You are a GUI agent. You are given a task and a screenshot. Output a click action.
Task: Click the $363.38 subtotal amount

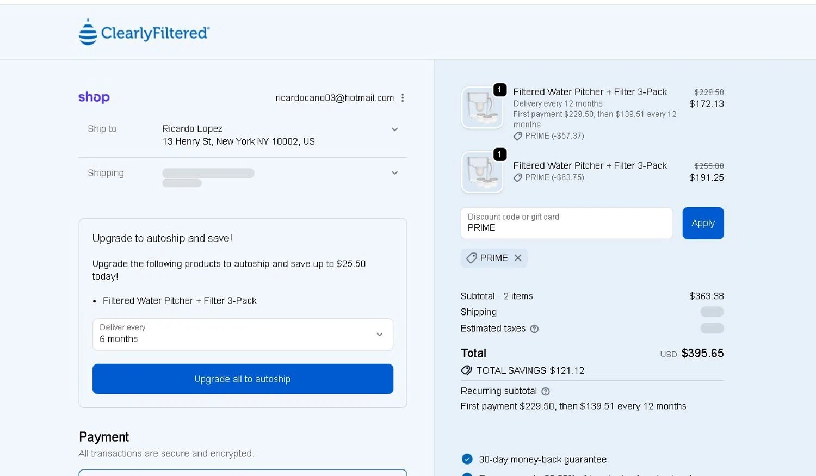point(707,296)
